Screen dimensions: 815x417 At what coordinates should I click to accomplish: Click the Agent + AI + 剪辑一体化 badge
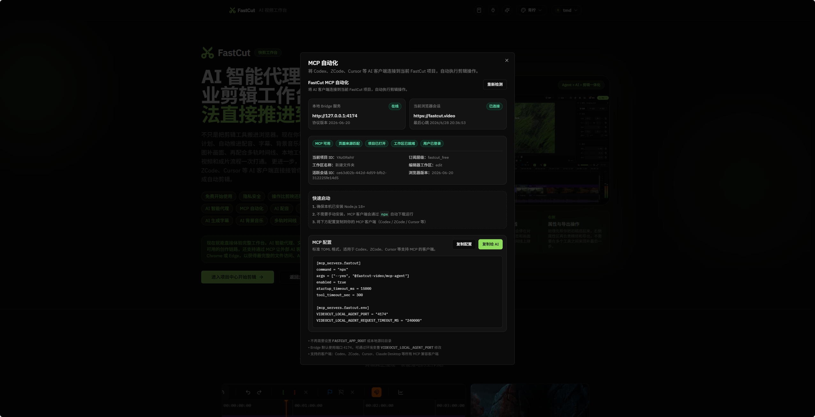581,85
